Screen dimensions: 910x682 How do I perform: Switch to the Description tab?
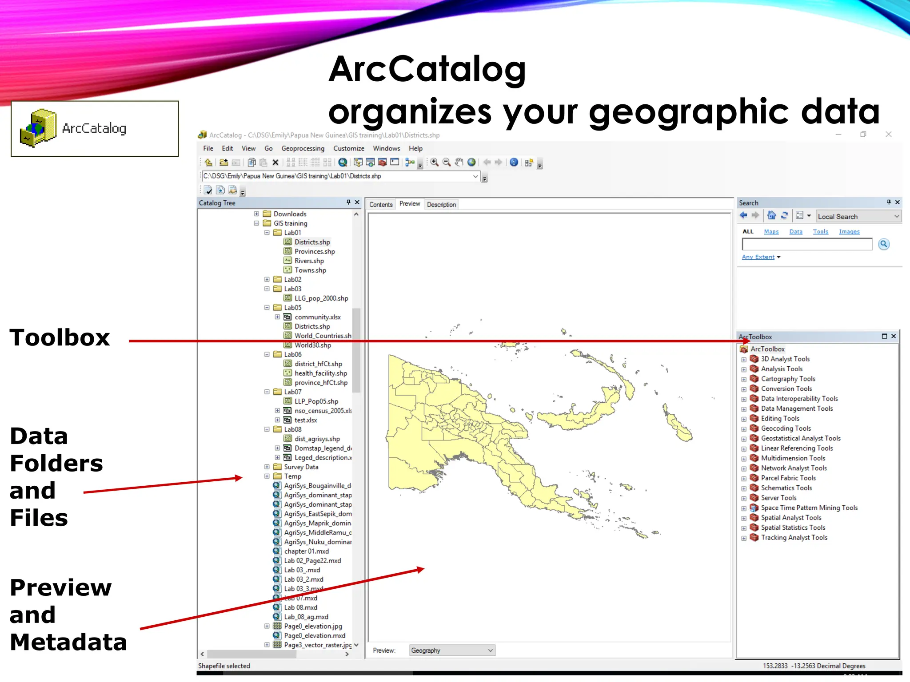(x=441, y=205)
